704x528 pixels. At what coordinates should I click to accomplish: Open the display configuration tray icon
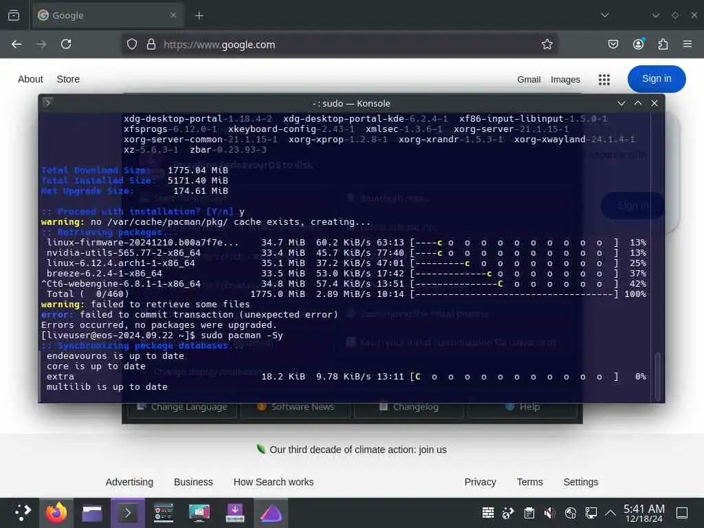click(x=591, y=513)
